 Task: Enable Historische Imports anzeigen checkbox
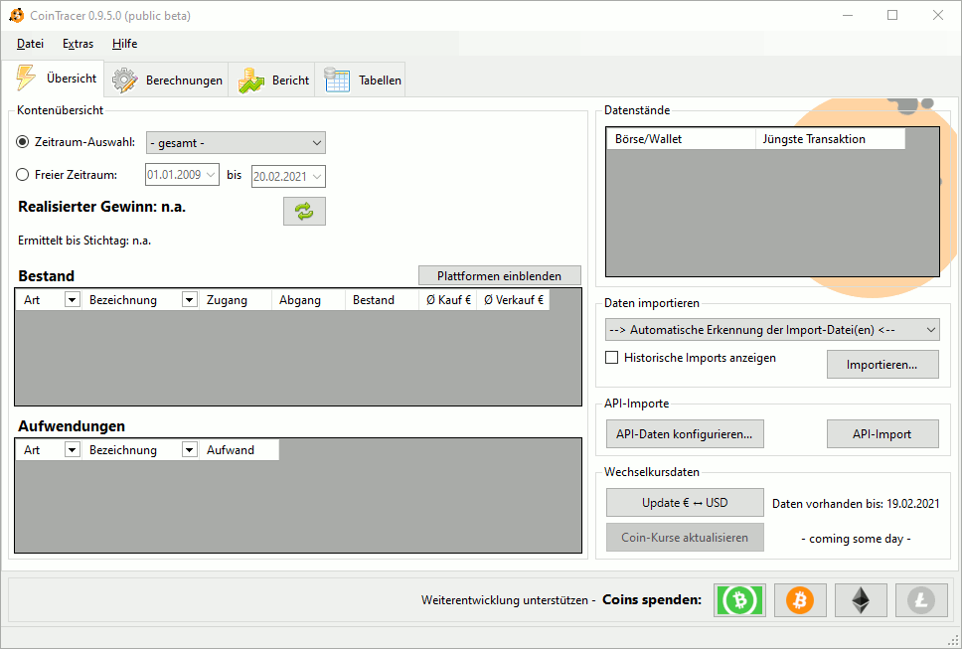(x=611, y=357)
